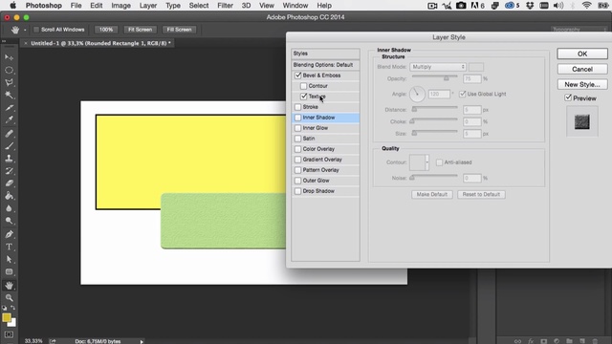Click the new adjustment layer icon
The width and height of the screenshot is (612, 344).
[557, 341]
